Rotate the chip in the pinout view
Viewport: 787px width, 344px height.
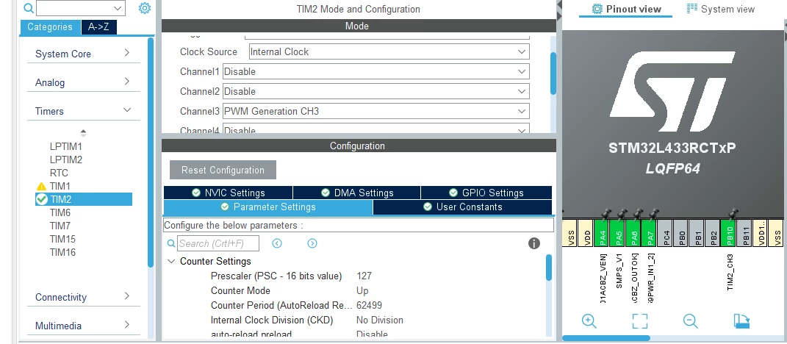[x=741, y=321]
